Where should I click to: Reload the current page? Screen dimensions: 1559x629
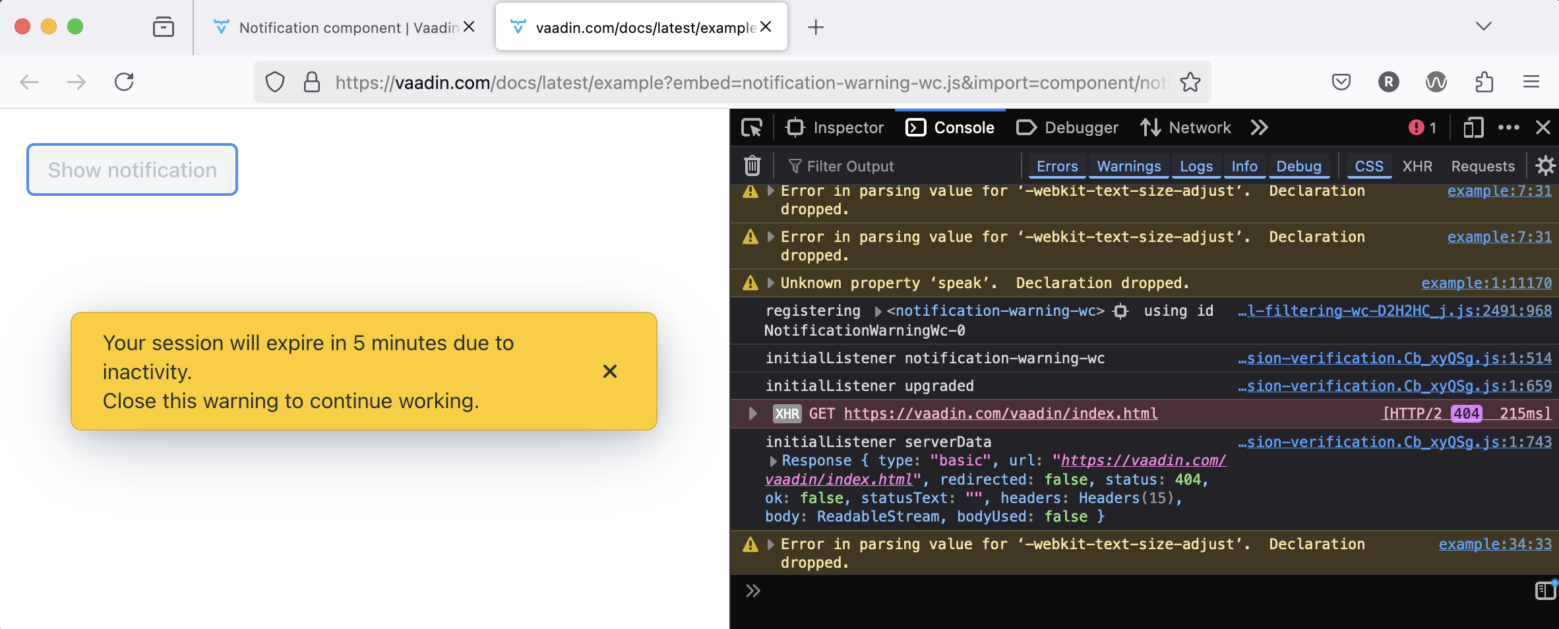(124, 82)
